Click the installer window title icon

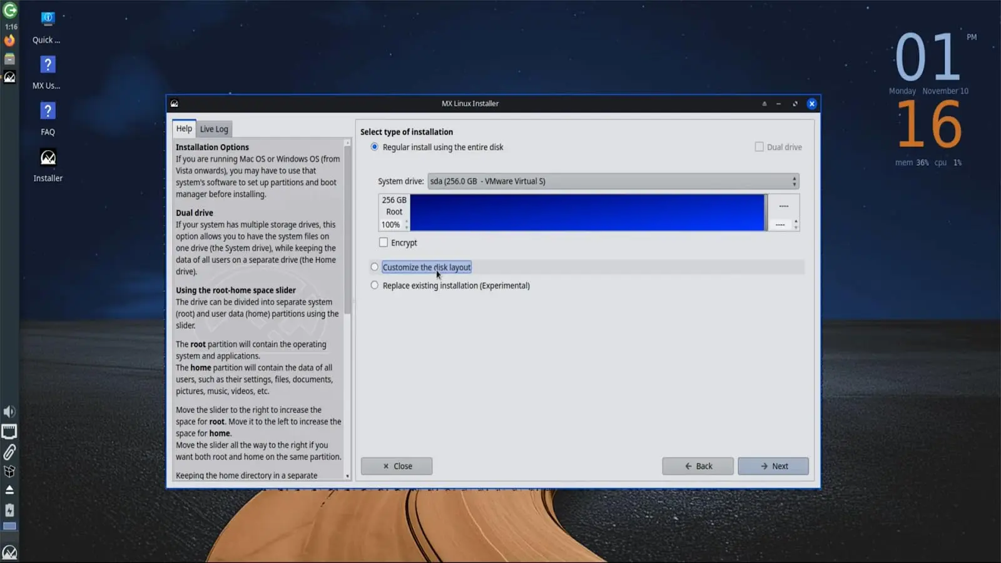175,104
